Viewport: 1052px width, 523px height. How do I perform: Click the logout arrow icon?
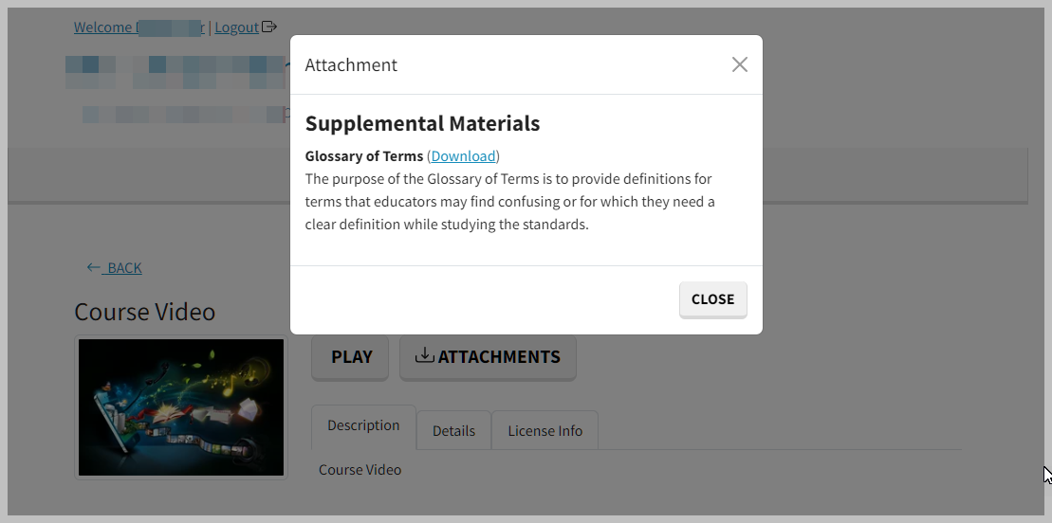coord(269,27)
